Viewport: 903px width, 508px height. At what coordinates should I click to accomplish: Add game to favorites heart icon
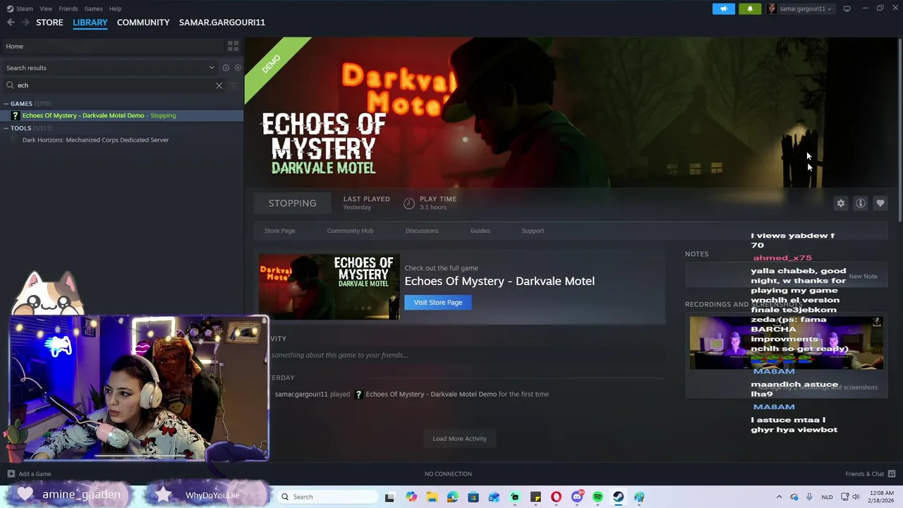click(880, 203)
